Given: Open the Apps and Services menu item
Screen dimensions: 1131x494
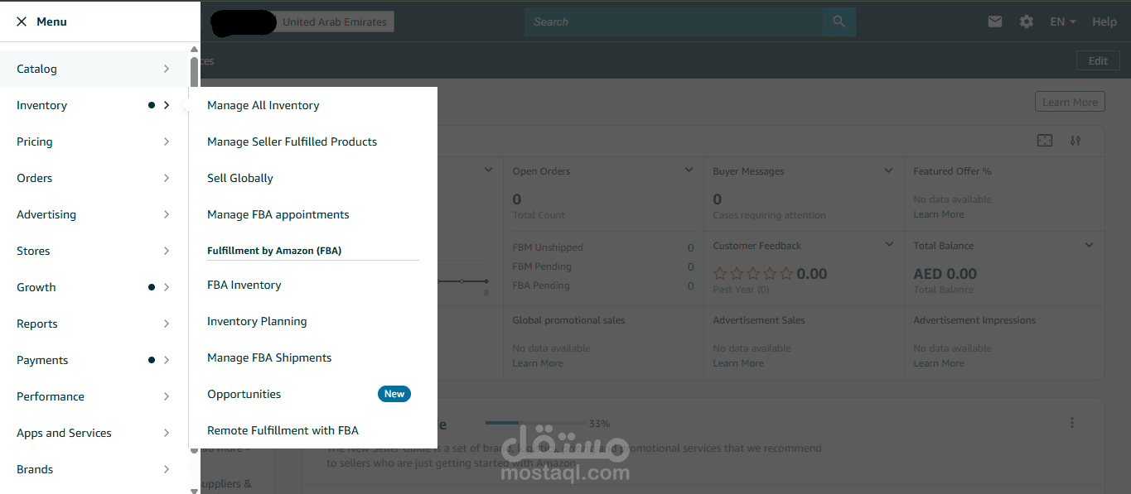Looking at the screenshot, I should [x=94, y=433].
